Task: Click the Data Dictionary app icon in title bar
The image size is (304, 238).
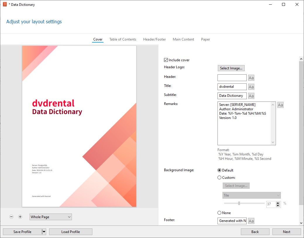Action: (5, 5)
